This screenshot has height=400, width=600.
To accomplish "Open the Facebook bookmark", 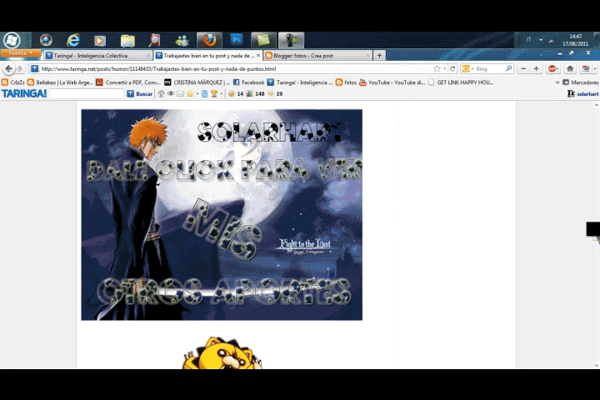I will click(248, 82).
